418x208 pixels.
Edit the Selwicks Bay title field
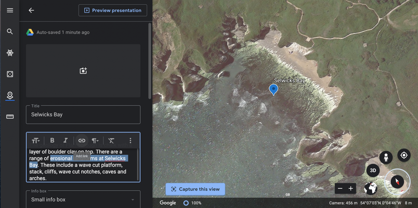click(x=83, y=114)
